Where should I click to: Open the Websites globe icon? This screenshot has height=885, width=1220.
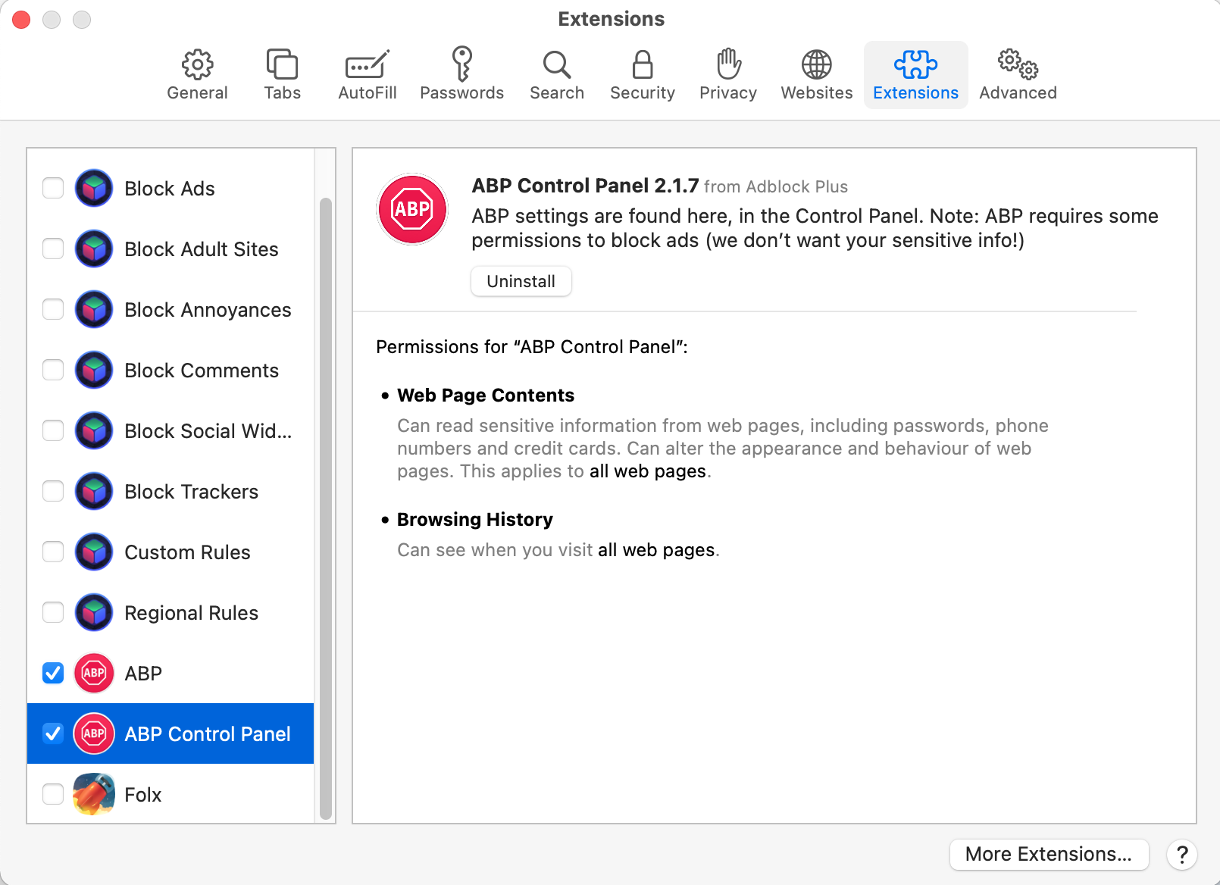(817, 64)
